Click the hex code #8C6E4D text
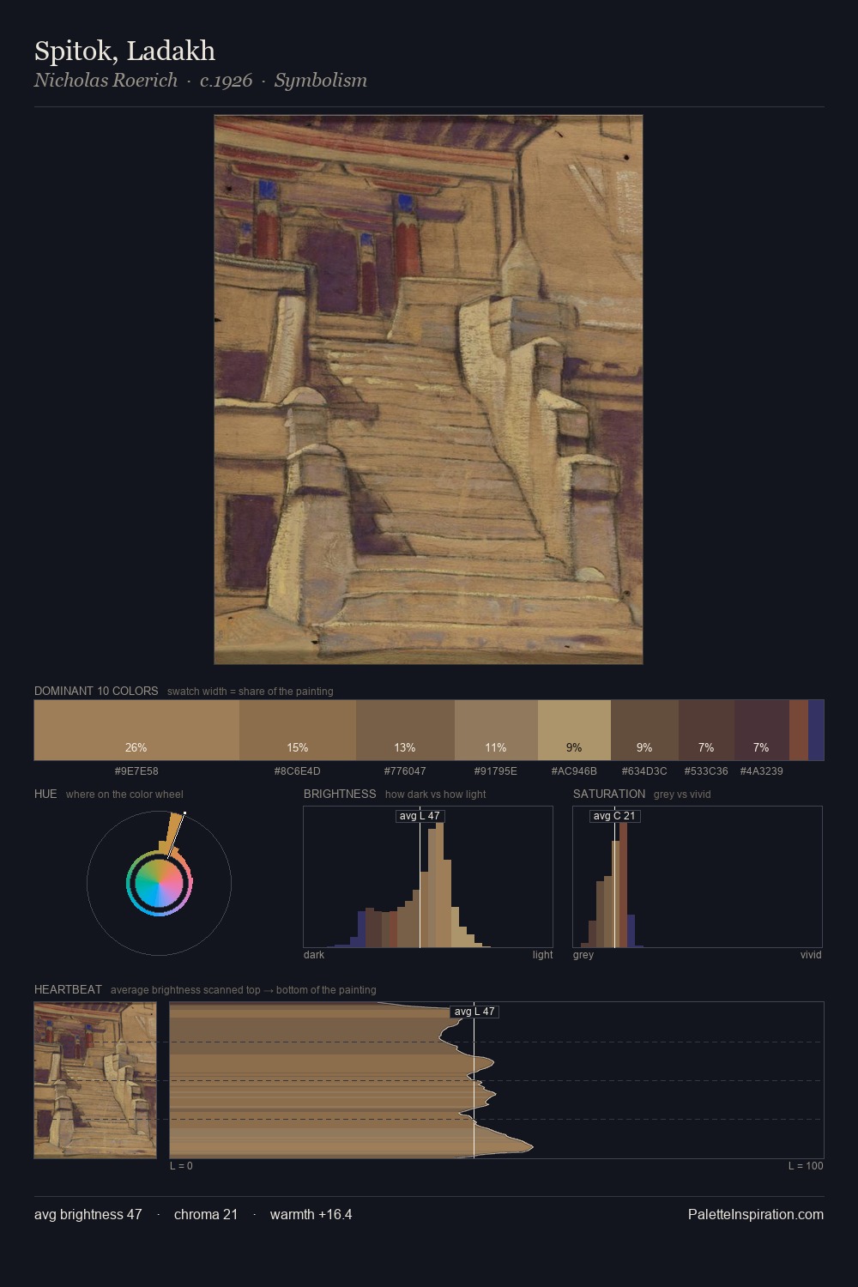The height and width of the screenshot is (1287, 858). tap(298, 770)
